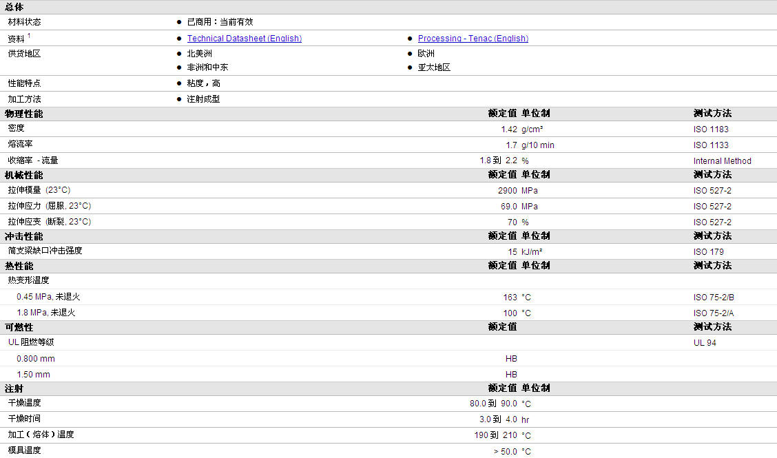
Task: Click the ISO 75-2/A test method
Action: pyautogui.click(x=714, y=313)
